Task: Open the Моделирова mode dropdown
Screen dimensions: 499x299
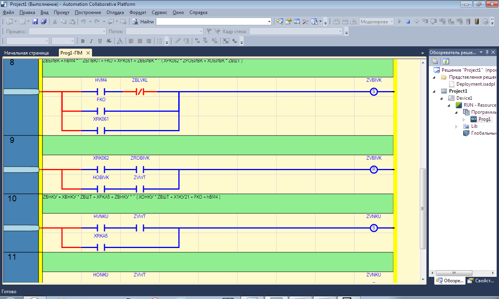Action: [391, 22]
